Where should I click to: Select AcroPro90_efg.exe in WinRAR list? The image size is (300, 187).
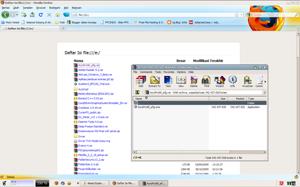[x=149, y=107]
